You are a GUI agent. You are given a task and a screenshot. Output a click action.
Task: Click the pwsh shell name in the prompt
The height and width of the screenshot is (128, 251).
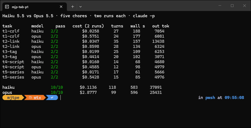(x=210, y=98)
